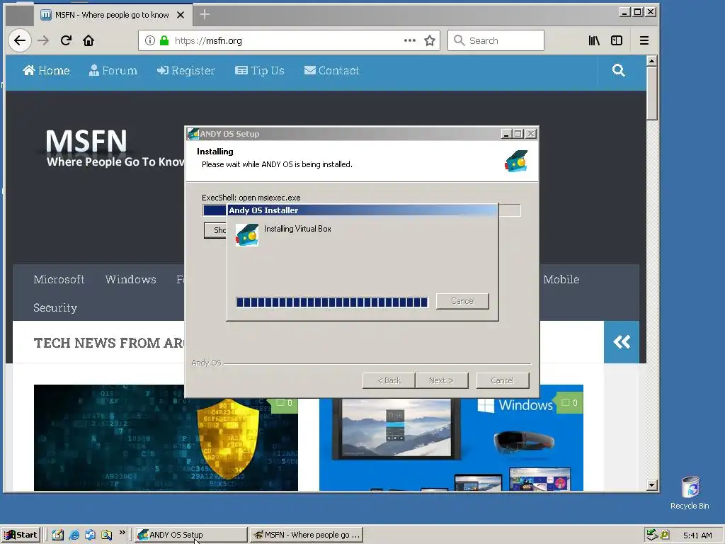Screen dimensions: 725x544
Task: Select ANDY OS Setup taskbar button
Action: pyautogui.click(x=191, y=535)
